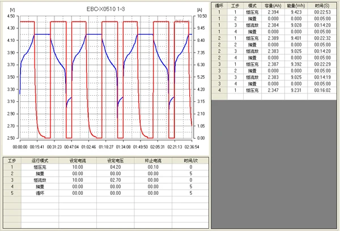Click the 设定电流 column header
Viewport: 340px width, 231px height.
[78, 161]
